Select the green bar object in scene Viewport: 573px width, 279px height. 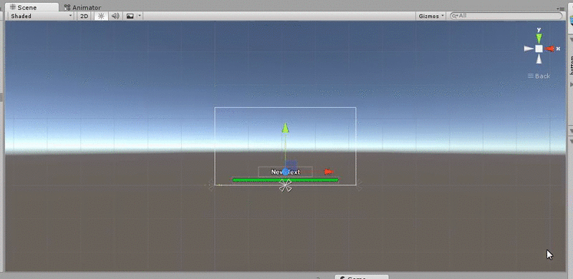pos(285,180)
